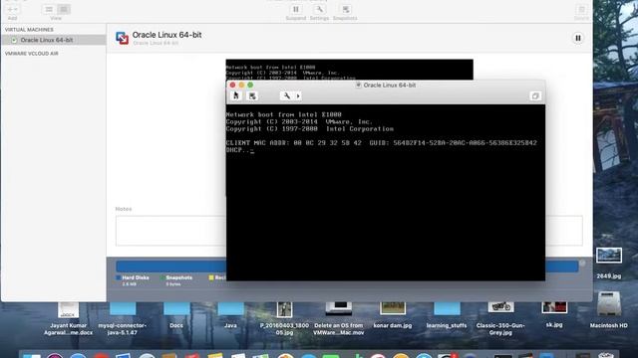
Task: Click the pointer icon in VM window toolbar
Action: [x=236, y=95]
